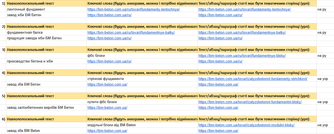This screenshot has width=334, height=134.
Task: Open the fundamenty-lentochnye link in keywords column
Action: point(134,9)
